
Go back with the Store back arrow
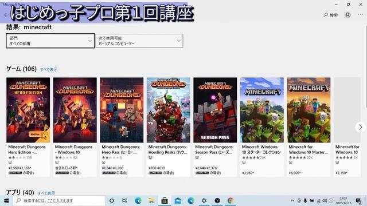(6, 15)
